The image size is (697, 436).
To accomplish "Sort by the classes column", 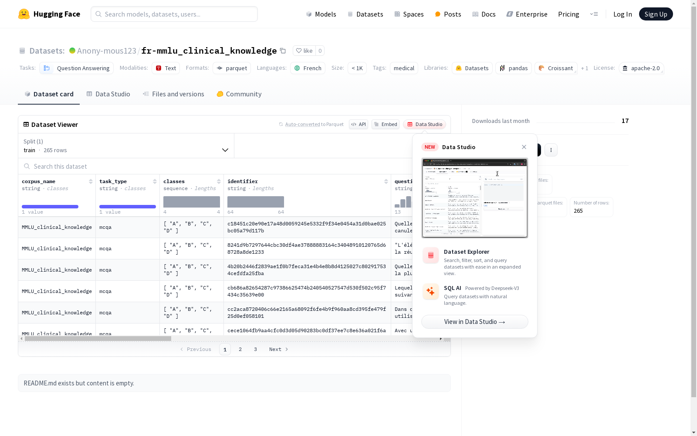I will (219, 181).
